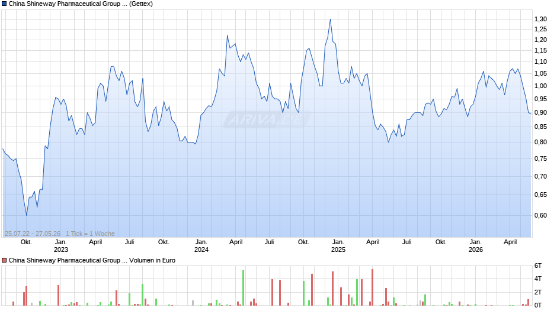This screenshot has height=311, width=557.
Task: Click the 1,25 price axis label
Action: [x=540, y=30]
